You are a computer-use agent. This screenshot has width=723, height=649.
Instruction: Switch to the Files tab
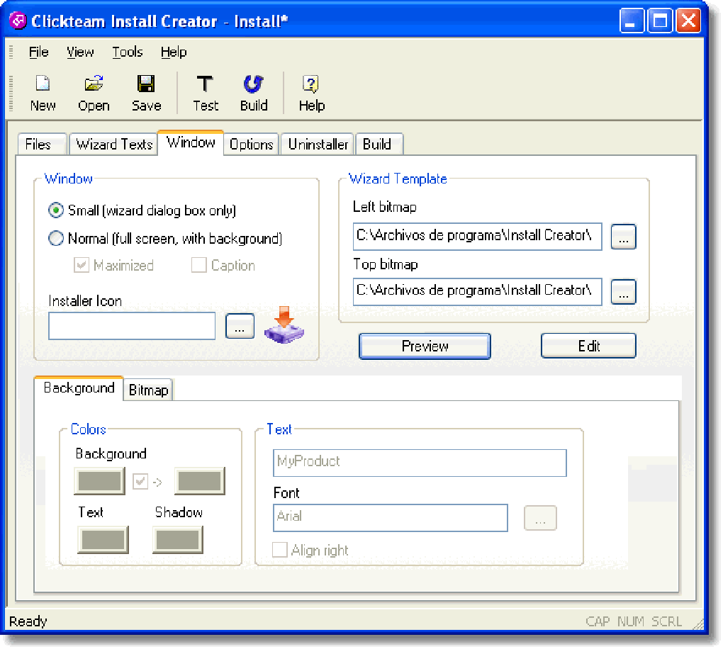click(43, 145)
